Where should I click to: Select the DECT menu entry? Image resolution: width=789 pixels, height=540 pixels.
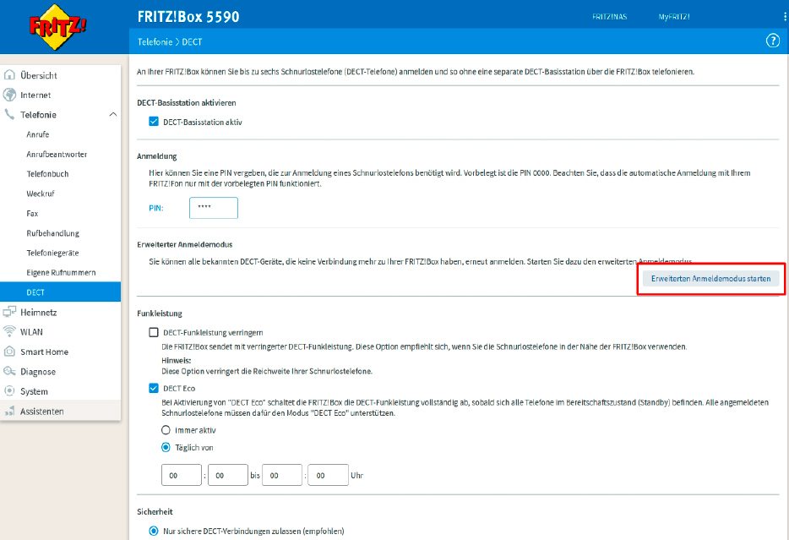pyautogui.click(x=60, y=292)
